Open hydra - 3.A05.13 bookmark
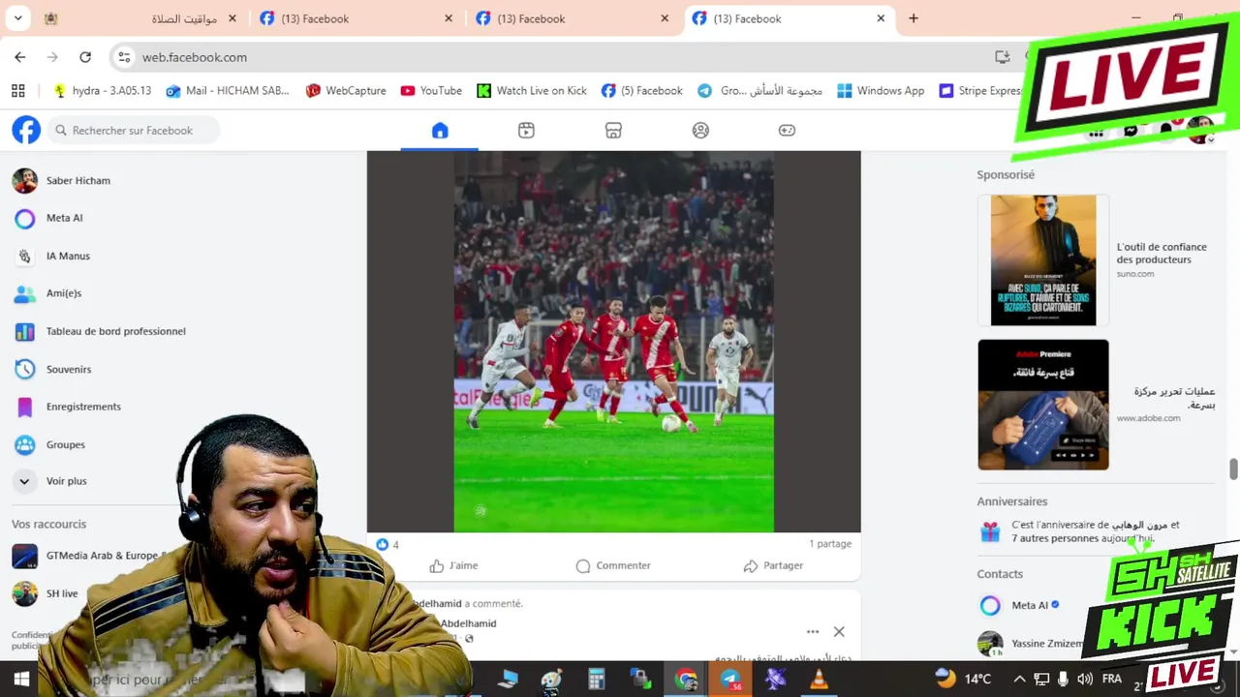 point(102,90)
